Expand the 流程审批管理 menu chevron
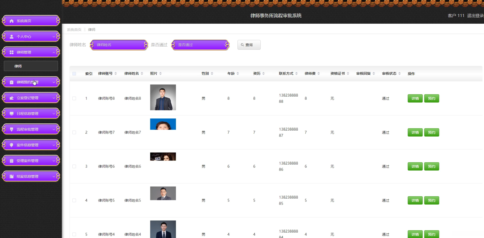This screenshot has width=484, height=238. (54, 129)
